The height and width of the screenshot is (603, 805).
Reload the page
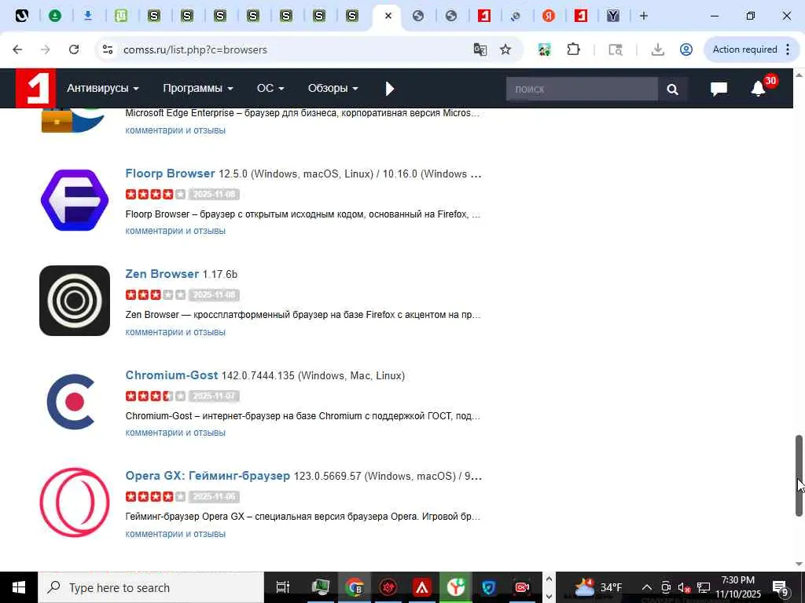(x=74, y=49)
